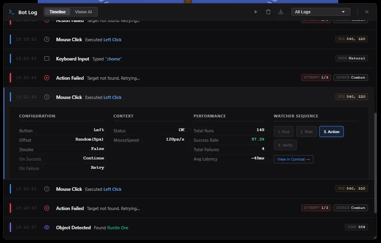Viewport: 381px width, 243px height.
Task: Select the 2. Wait watcher step
Action: (x=306, y=132)
